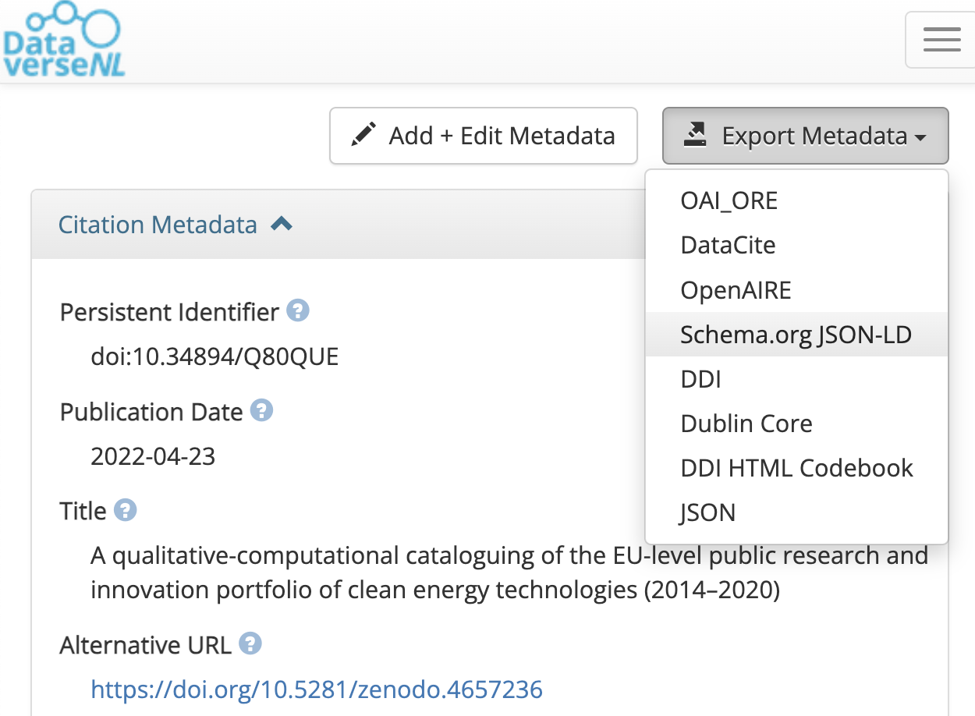This screenshot has width=975, height=716.
Task: Select DataCite export format
Action: click(727, 244)
